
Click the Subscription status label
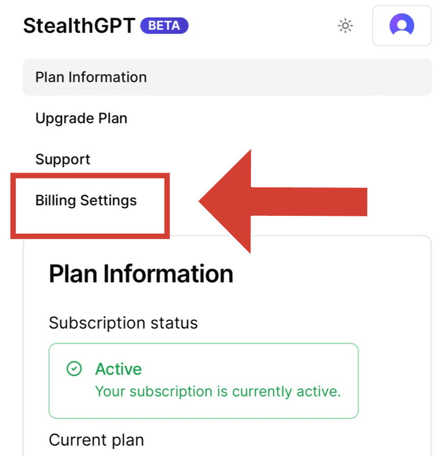coord(123,323)
